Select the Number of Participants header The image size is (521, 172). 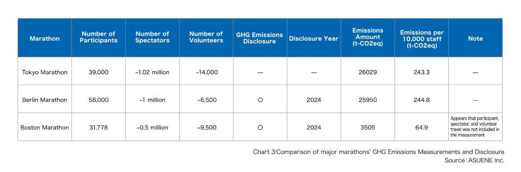[99, 38]
